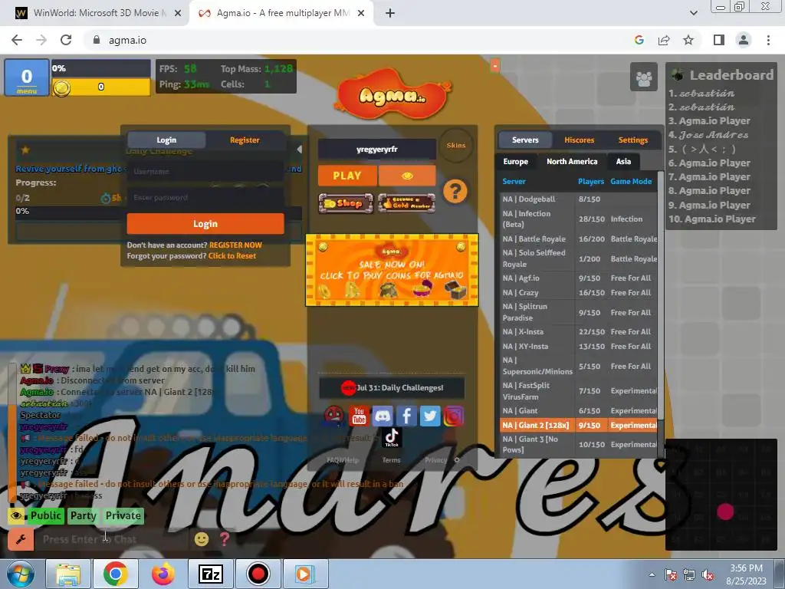
Task: Show hidden system tray icons
Action: pyautogui.click(x=652, y=574)
